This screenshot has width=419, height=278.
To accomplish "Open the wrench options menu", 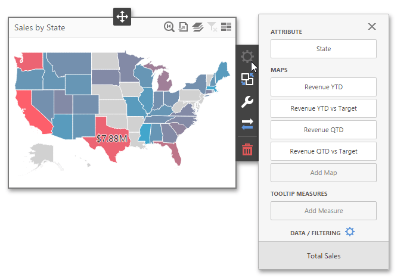I will click(247, 102).
